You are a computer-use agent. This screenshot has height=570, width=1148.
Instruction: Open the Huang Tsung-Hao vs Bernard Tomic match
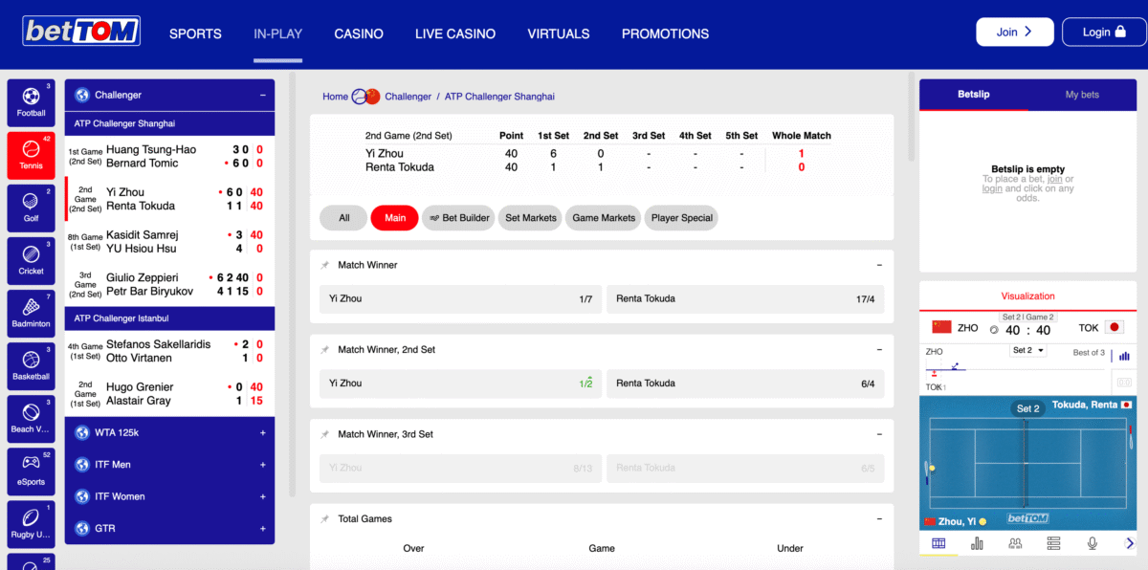169,157
